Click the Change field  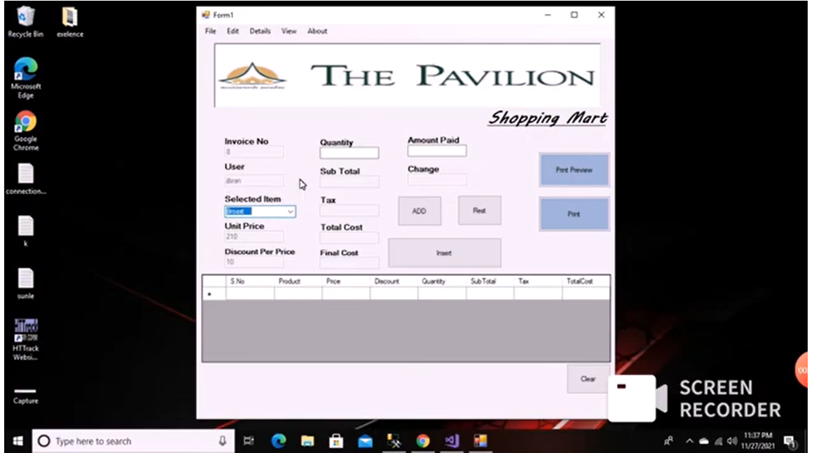[x=436, y=180]
